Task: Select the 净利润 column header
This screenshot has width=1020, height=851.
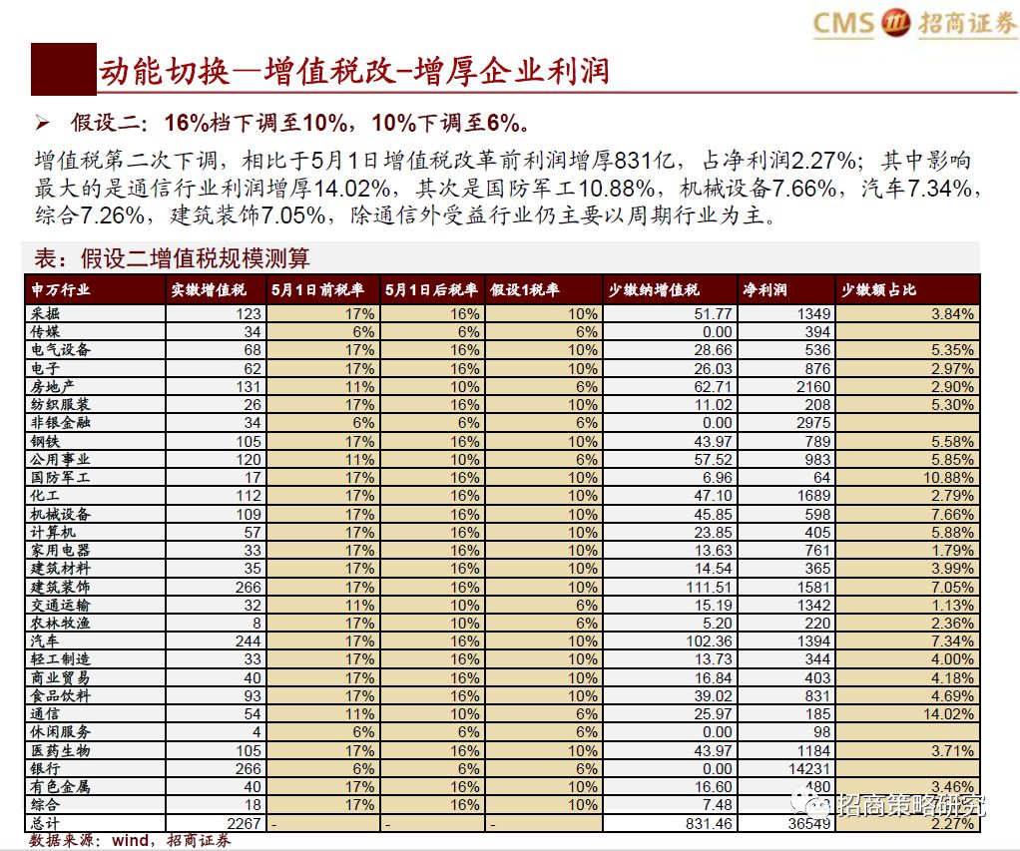Action: [x=765, y=290]
